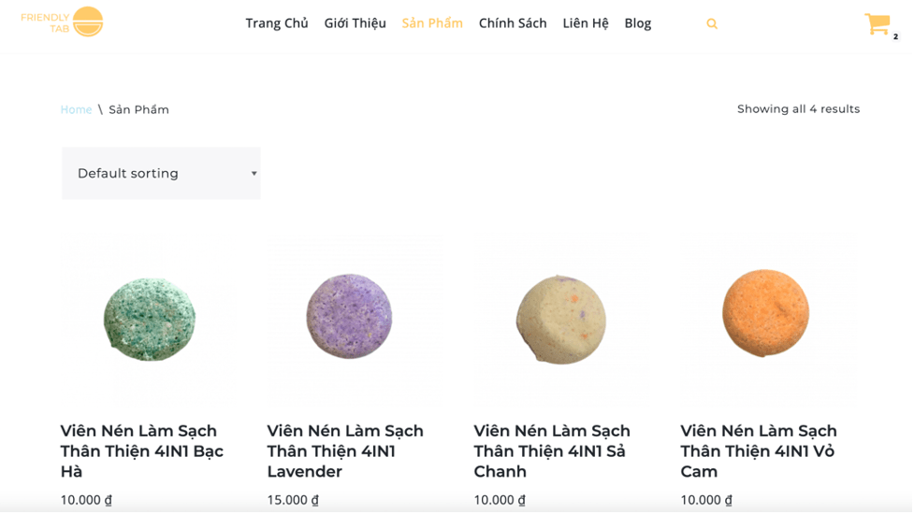Open the Chính Sách menu item
The height and width of the screenshot is (514, 914).
(x=513, y=23)
